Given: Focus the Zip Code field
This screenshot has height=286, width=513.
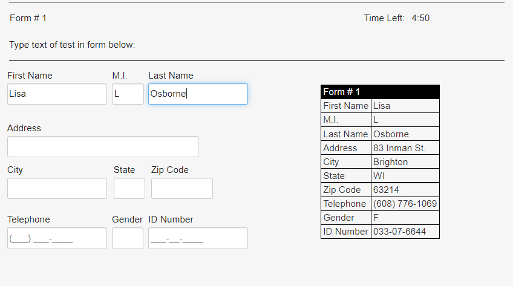Looking at the screenshot, I should [x=182, y=188].
